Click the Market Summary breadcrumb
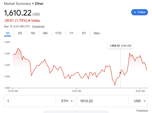152x113 pixels. [17, 4]
